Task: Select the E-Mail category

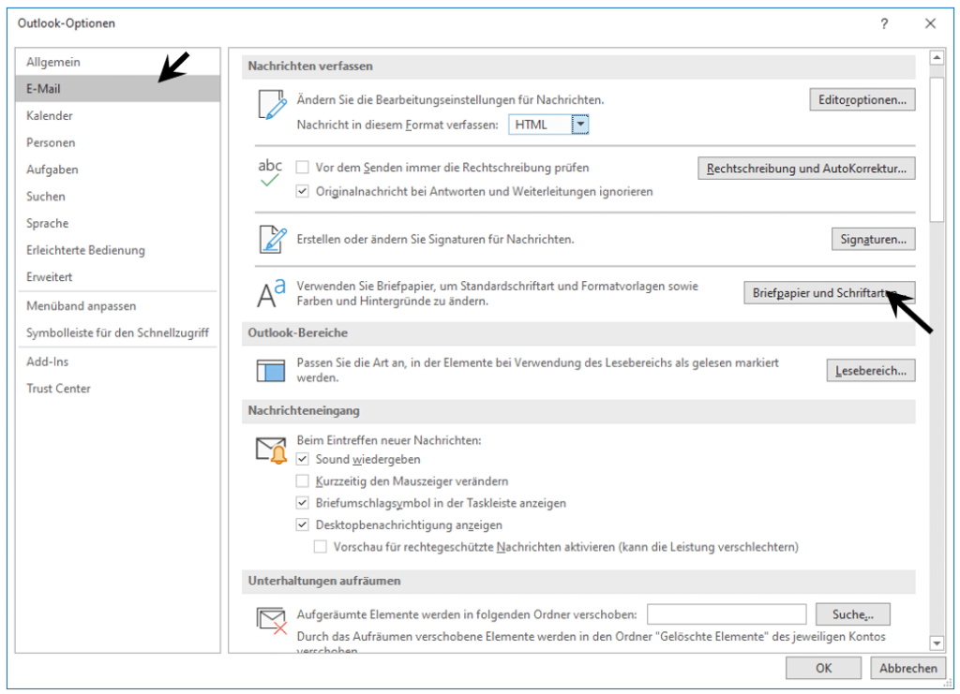Action: coord(117,89)
